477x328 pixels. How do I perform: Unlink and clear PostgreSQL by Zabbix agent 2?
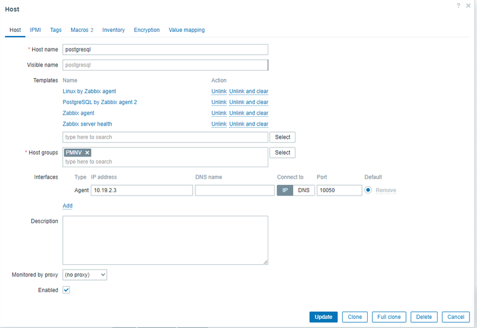click(x=249, y=102)
